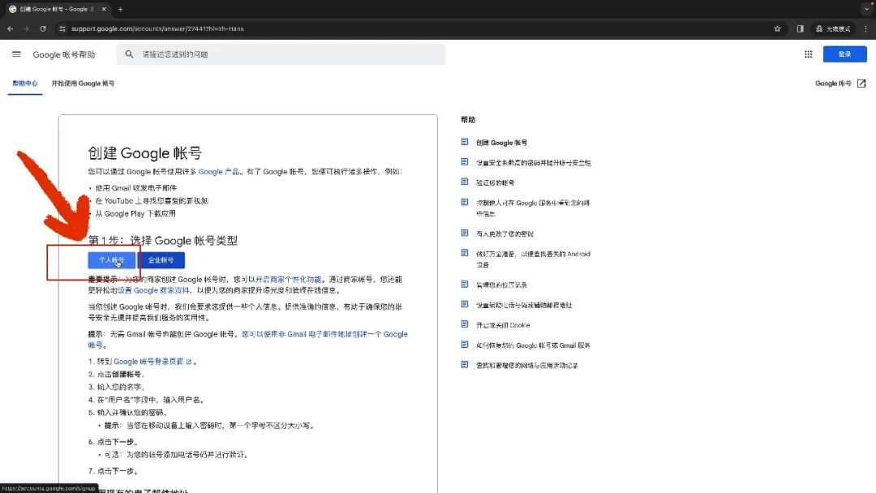
Task: Click document icon beside web activity article
Action: [464, 365]
